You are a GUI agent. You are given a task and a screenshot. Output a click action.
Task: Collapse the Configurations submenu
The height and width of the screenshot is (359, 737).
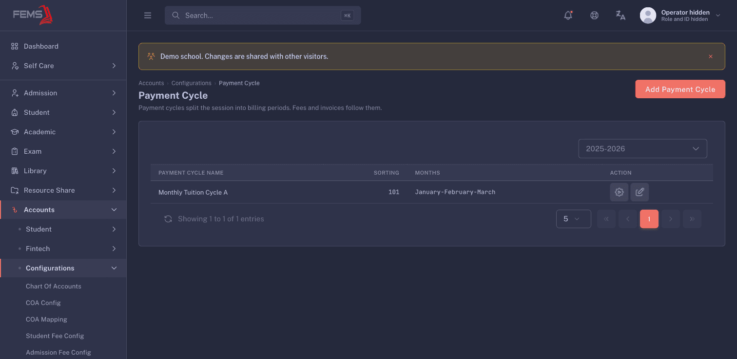click(63, 268)
